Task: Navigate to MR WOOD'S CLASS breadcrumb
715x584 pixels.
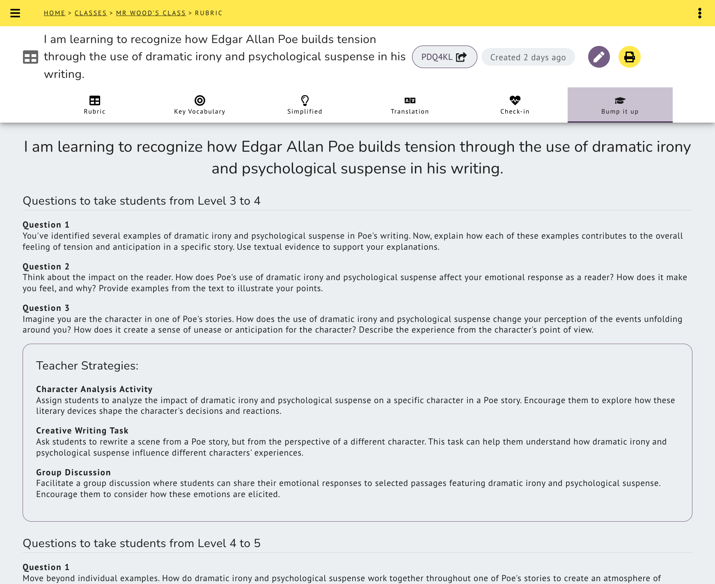Action: (151, 13)
